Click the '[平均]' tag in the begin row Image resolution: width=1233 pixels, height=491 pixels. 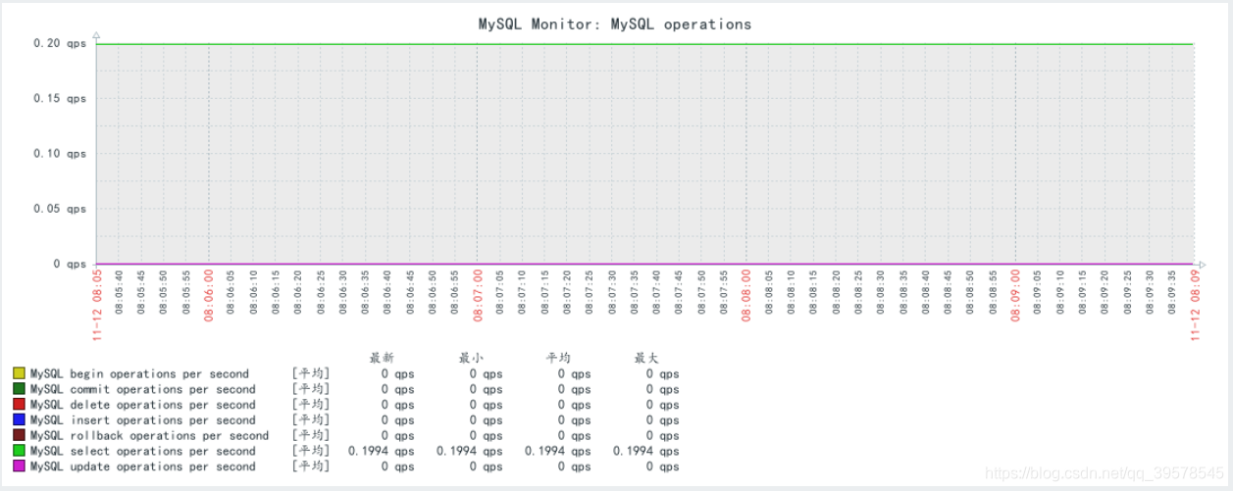point(311,374)
